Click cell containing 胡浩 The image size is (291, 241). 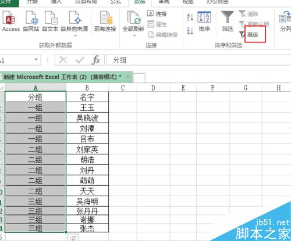click(87, 160)
